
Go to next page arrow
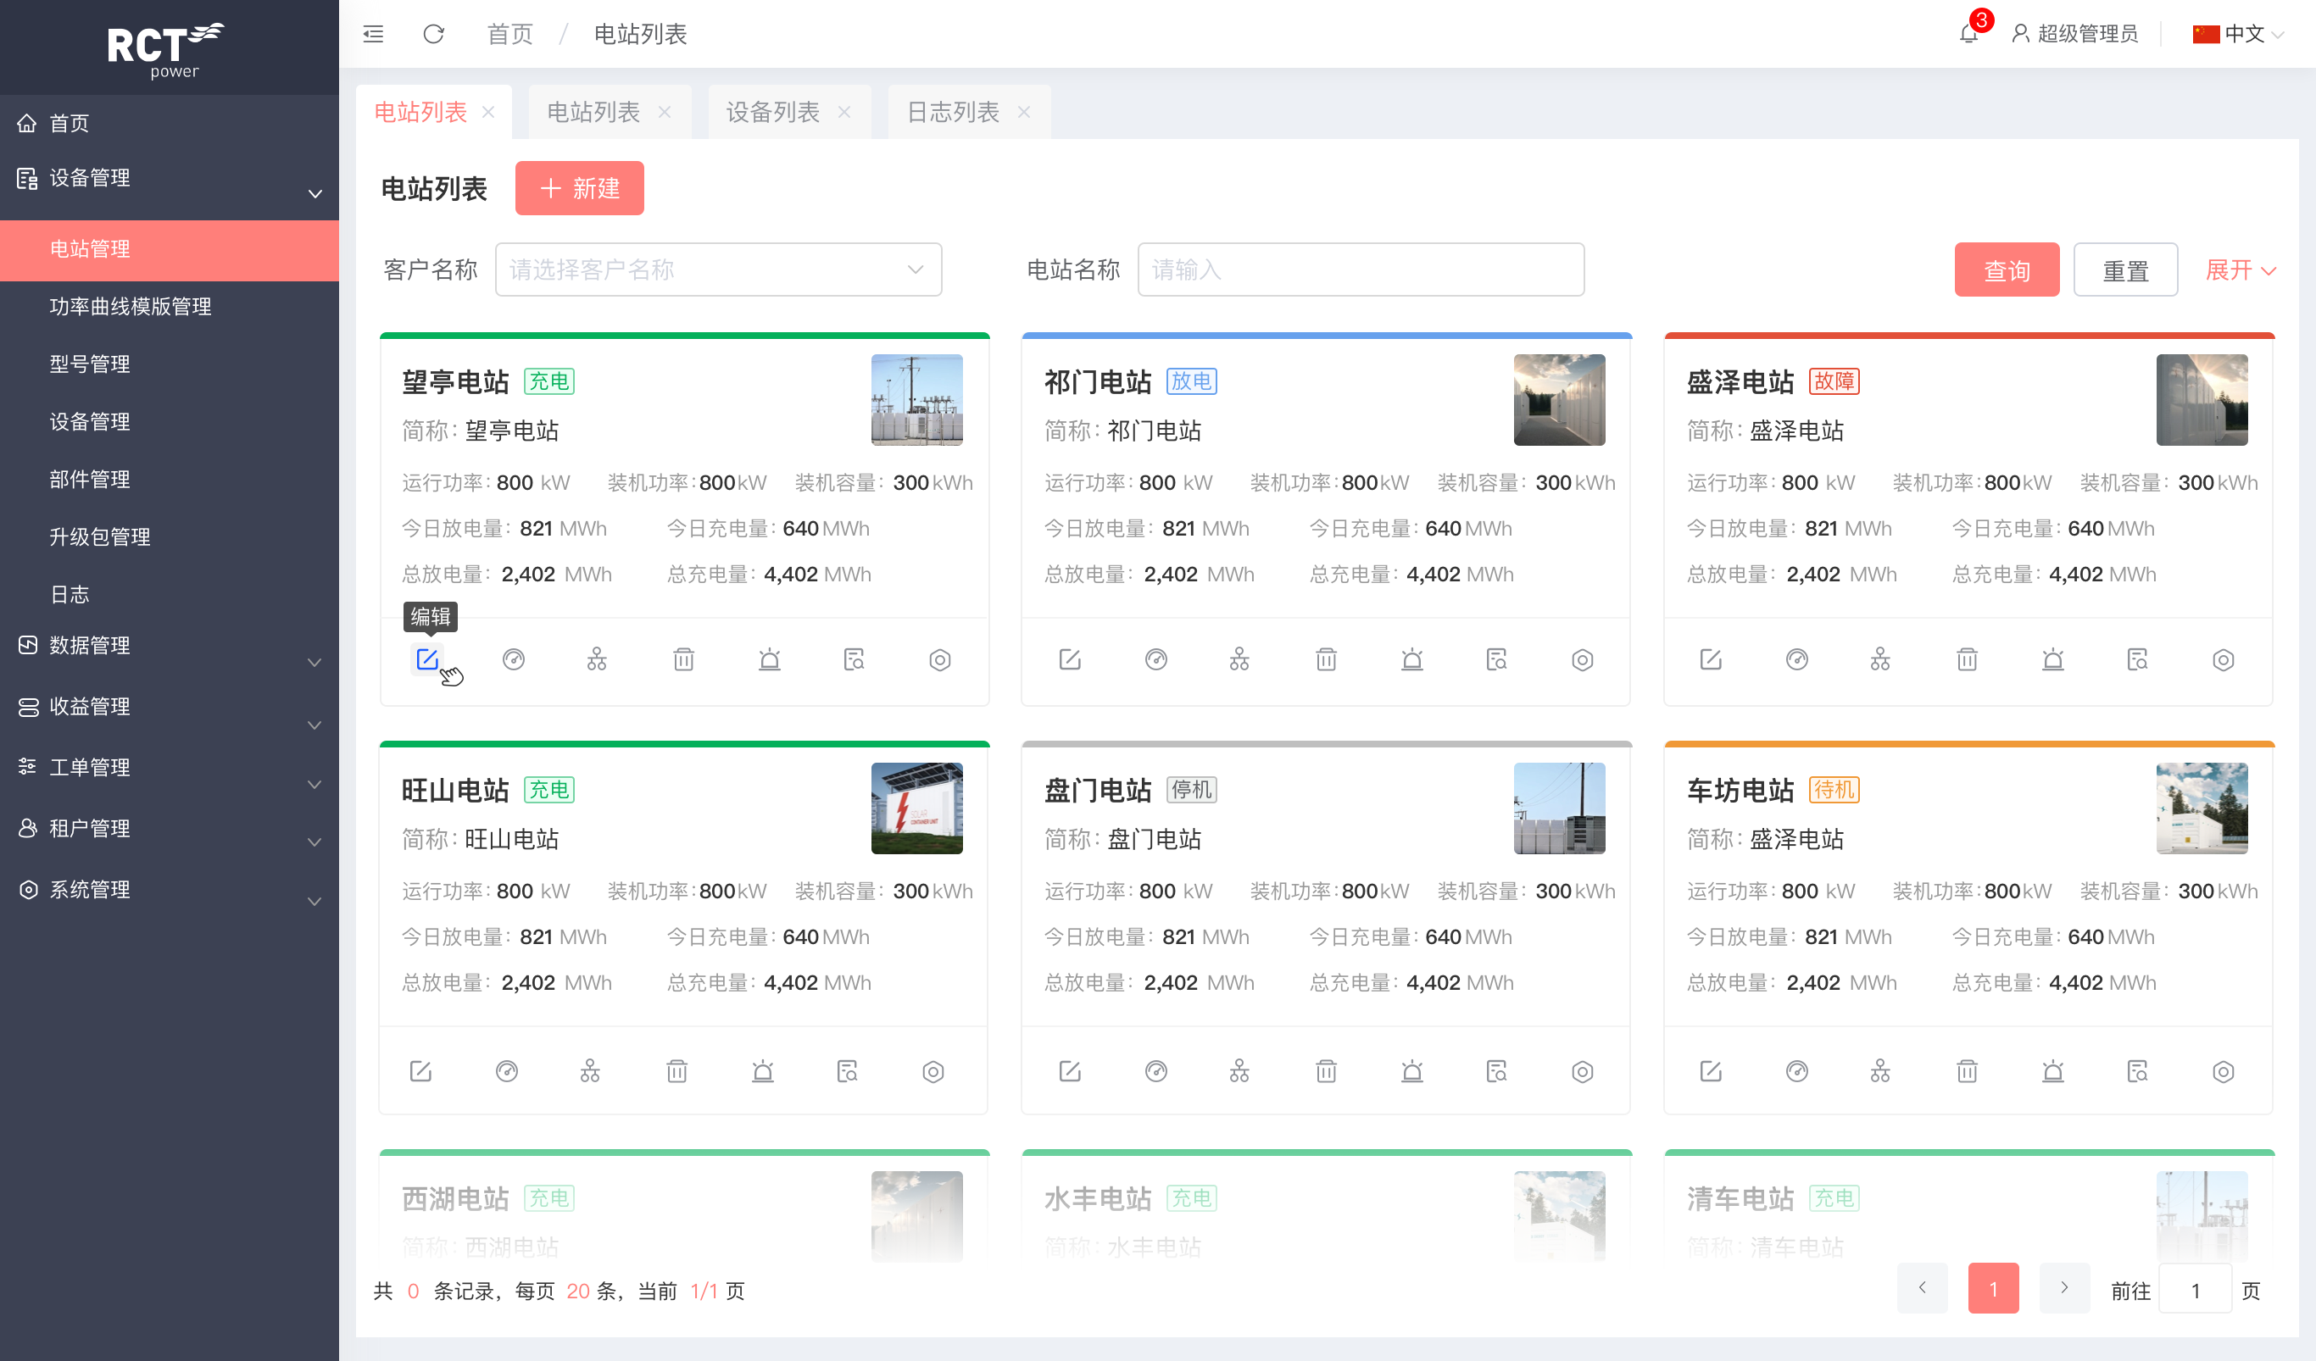(2064, 1288)
